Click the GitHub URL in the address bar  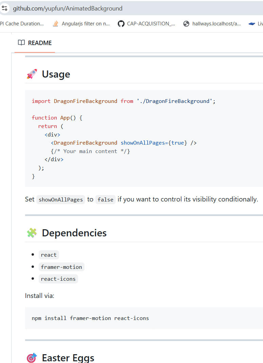click(x=68, y=8)
